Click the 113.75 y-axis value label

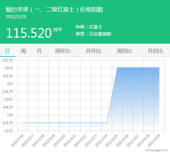click(x=8, y=123)
